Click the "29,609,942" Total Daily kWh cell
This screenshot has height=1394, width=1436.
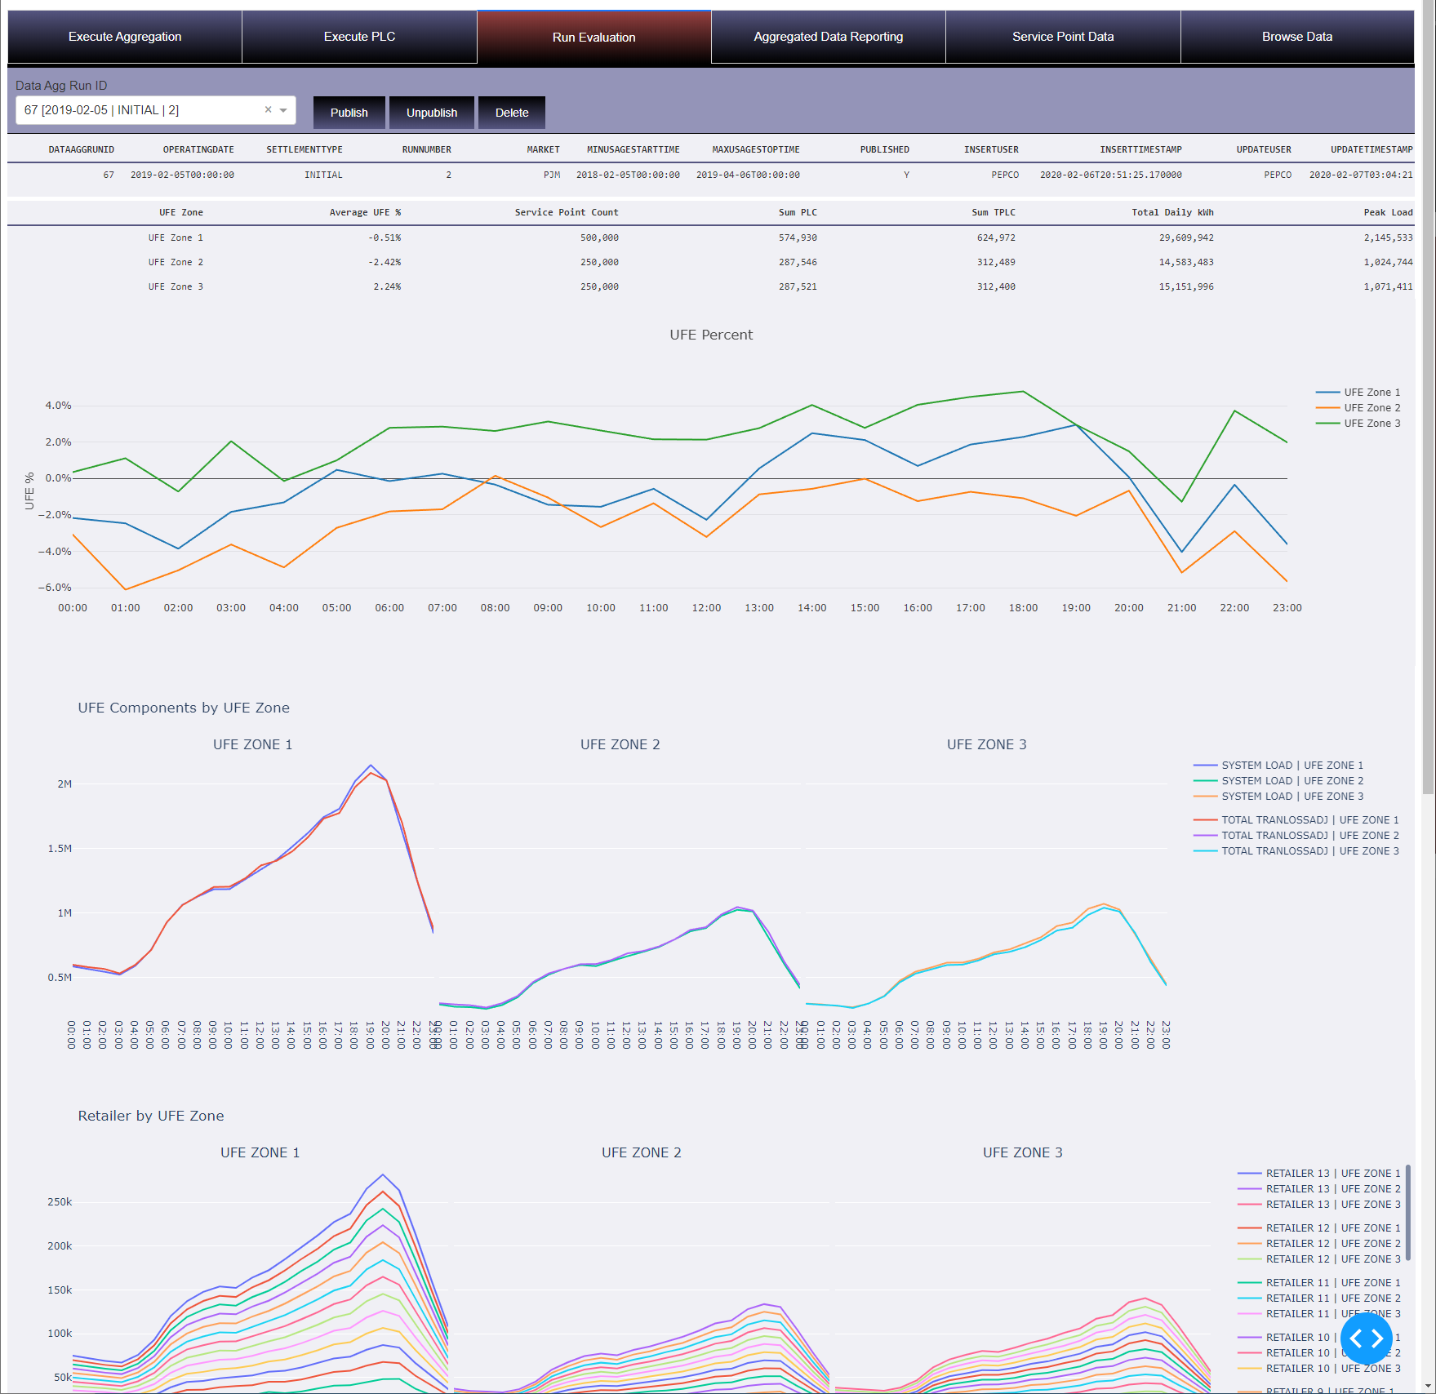pyautogui.click(x=1186, y=238)
